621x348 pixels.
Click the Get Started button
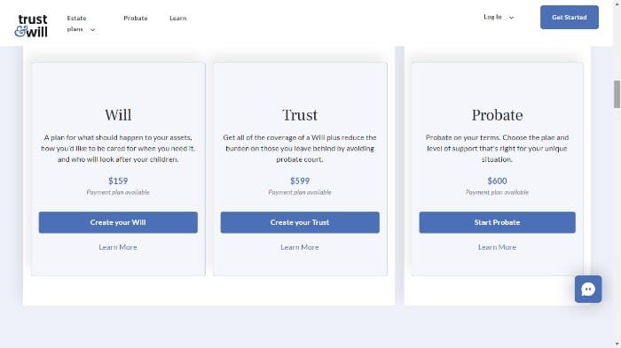pos(570,18)
